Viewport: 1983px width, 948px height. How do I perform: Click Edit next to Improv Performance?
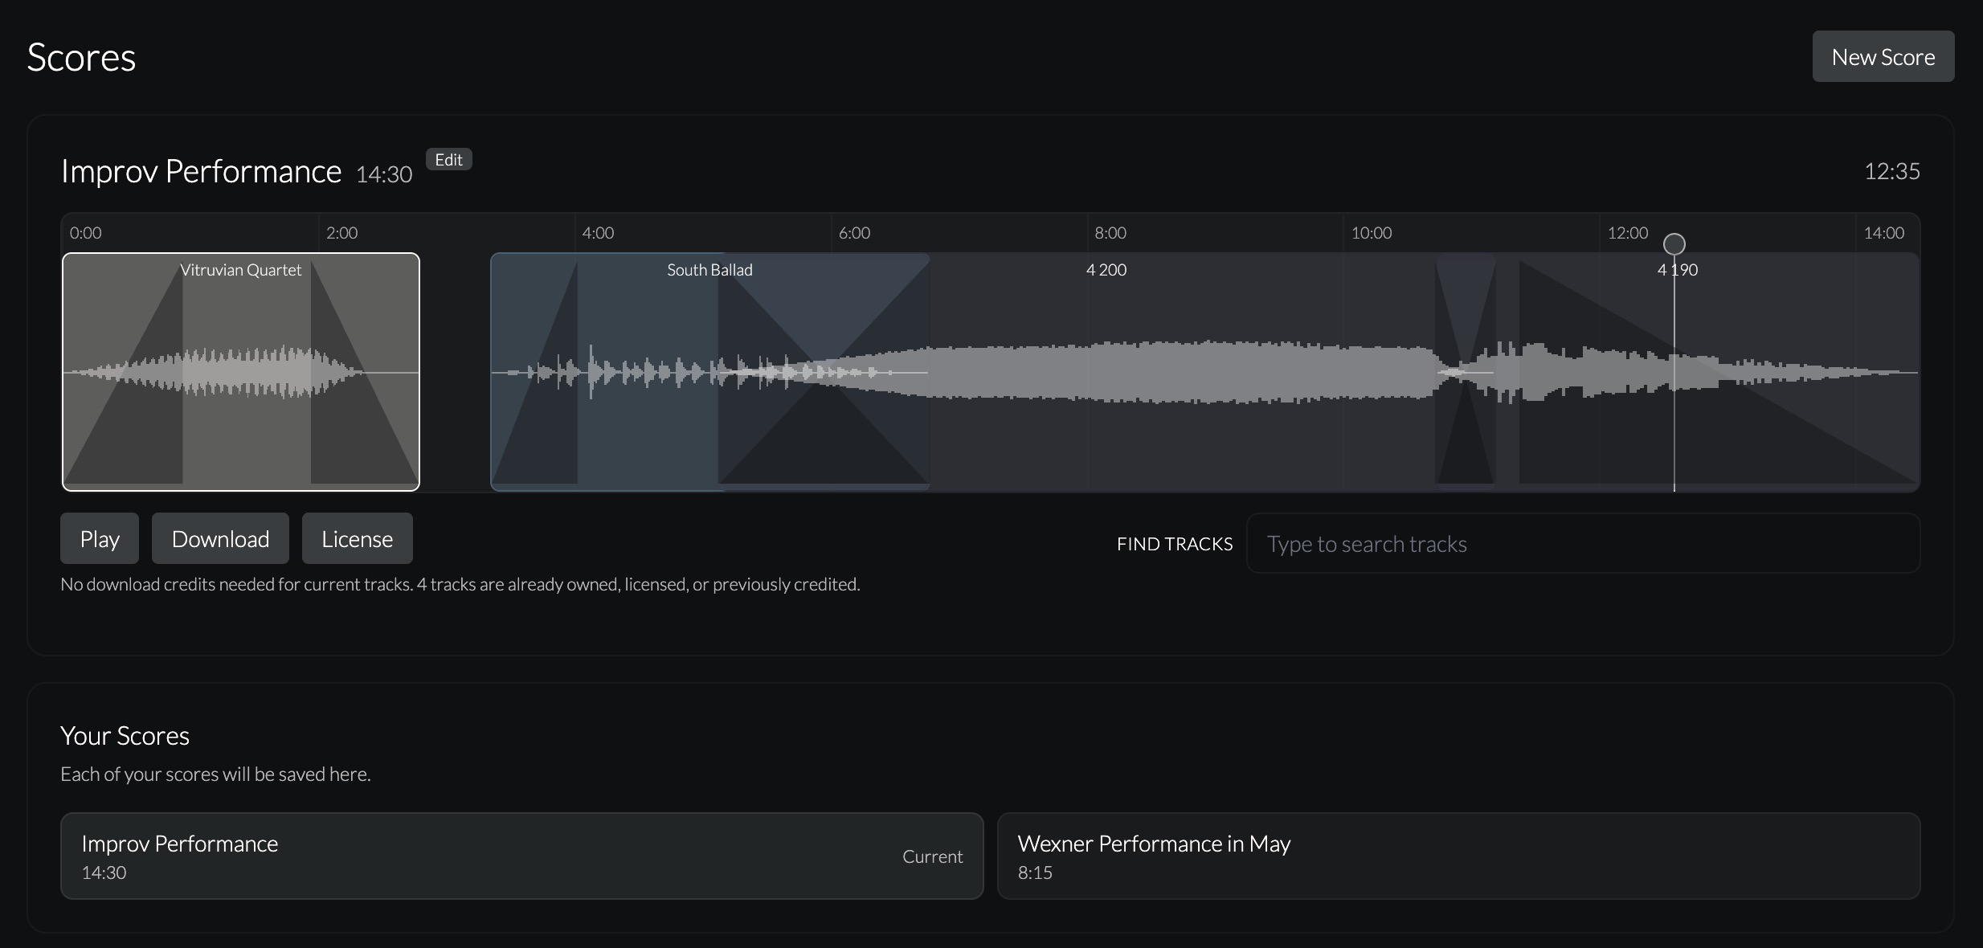tap(448, 160)
